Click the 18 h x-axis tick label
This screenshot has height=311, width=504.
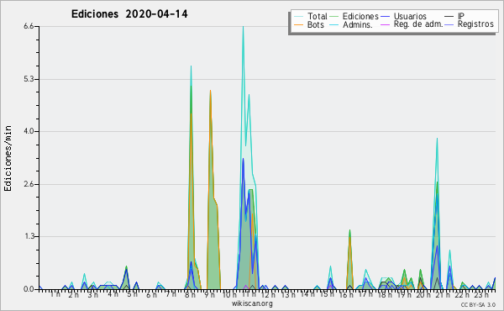[x=385, y=294]
